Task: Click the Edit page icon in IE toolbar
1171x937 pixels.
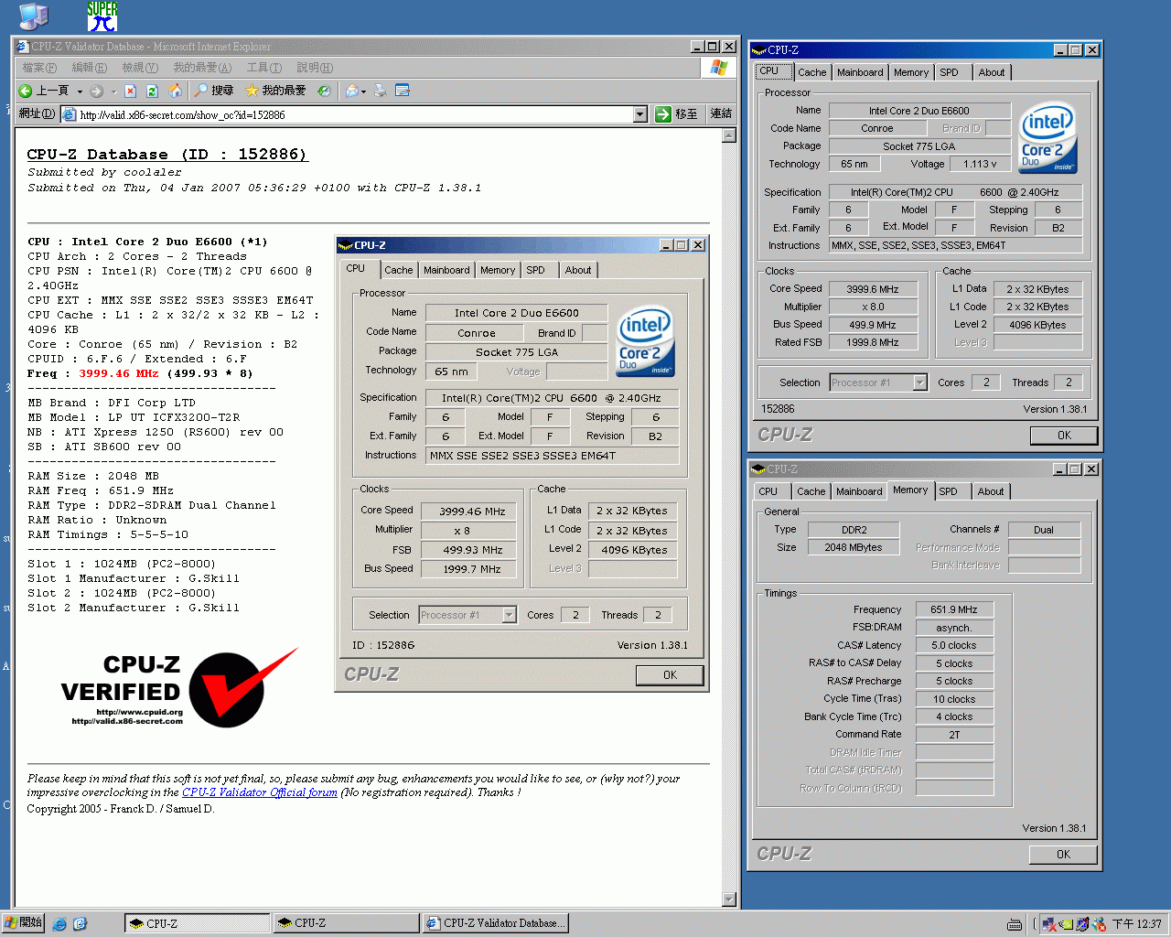Action: 402,91
